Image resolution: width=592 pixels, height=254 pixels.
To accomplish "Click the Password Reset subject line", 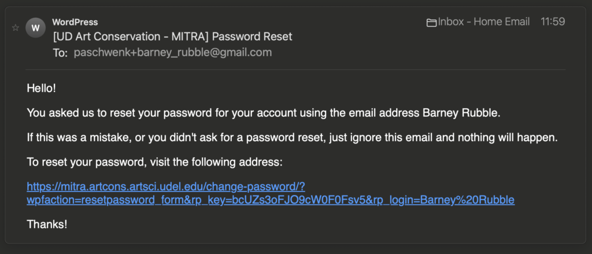I will point(172,36).
